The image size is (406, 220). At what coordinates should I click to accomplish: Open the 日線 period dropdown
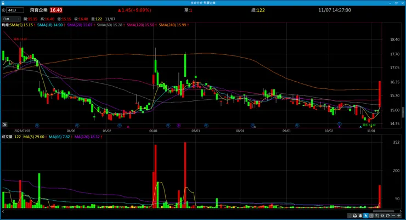coord(11,19)
